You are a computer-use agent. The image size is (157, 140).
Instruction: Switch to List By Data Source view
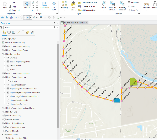[x=9, y=32]
